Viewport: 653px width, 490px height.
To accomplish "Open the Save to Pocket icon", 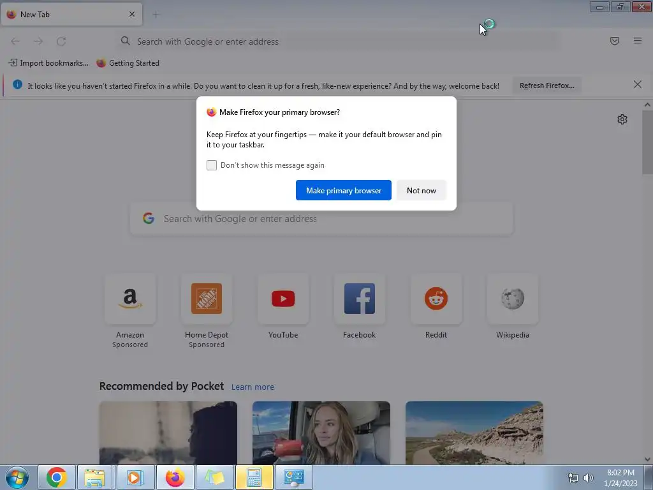I will (614, 41).
